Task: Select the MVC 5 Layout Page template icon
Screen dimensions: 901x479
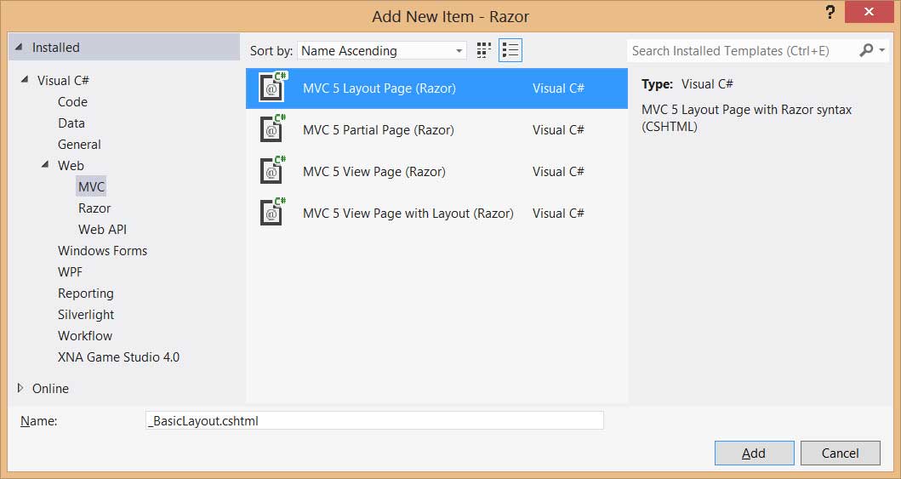Action: coord(273,88)
